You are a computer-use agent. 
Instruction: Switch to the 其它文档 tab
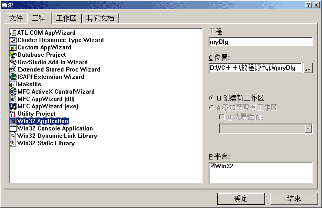[x=100, y=19]
